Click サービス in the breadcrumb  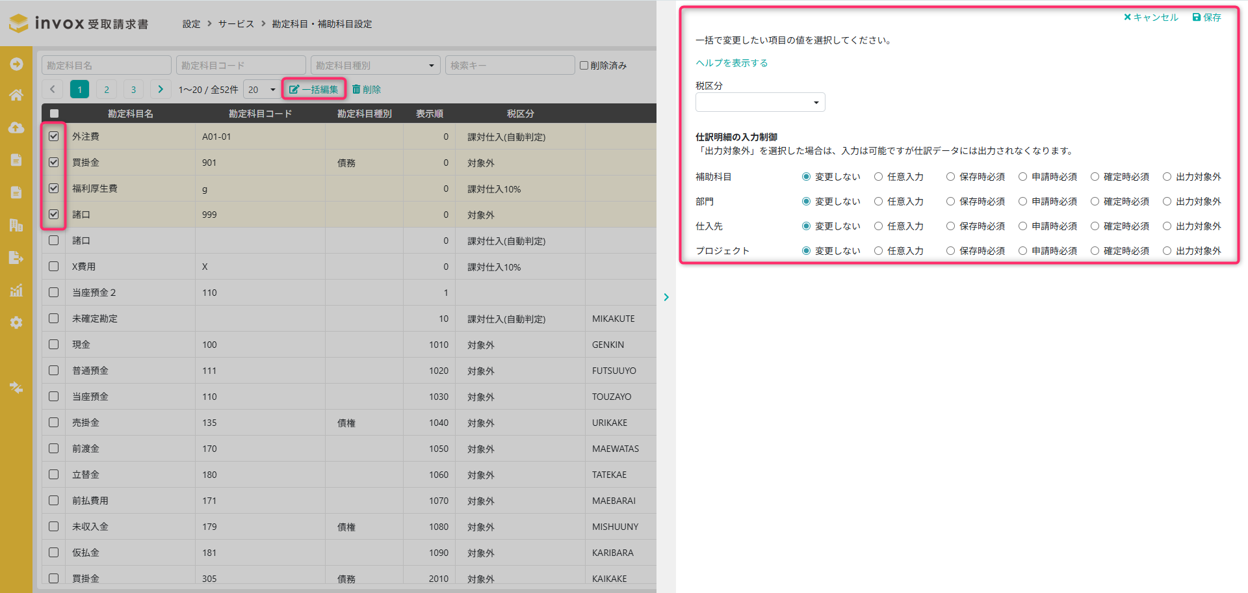[236, 24]
